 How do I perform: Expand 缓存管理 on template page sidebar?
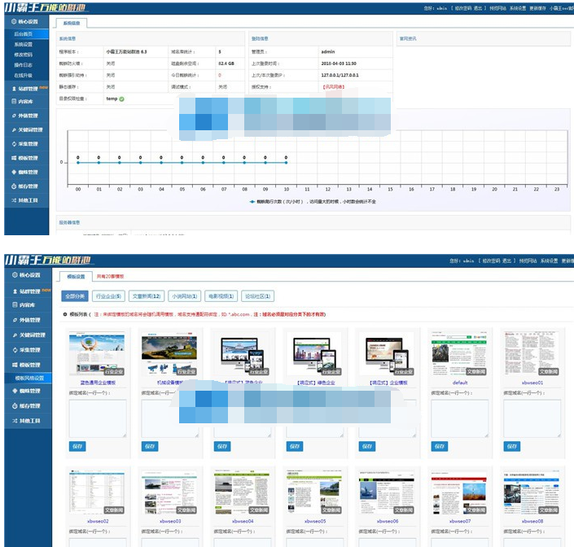(x=28, y=405)
